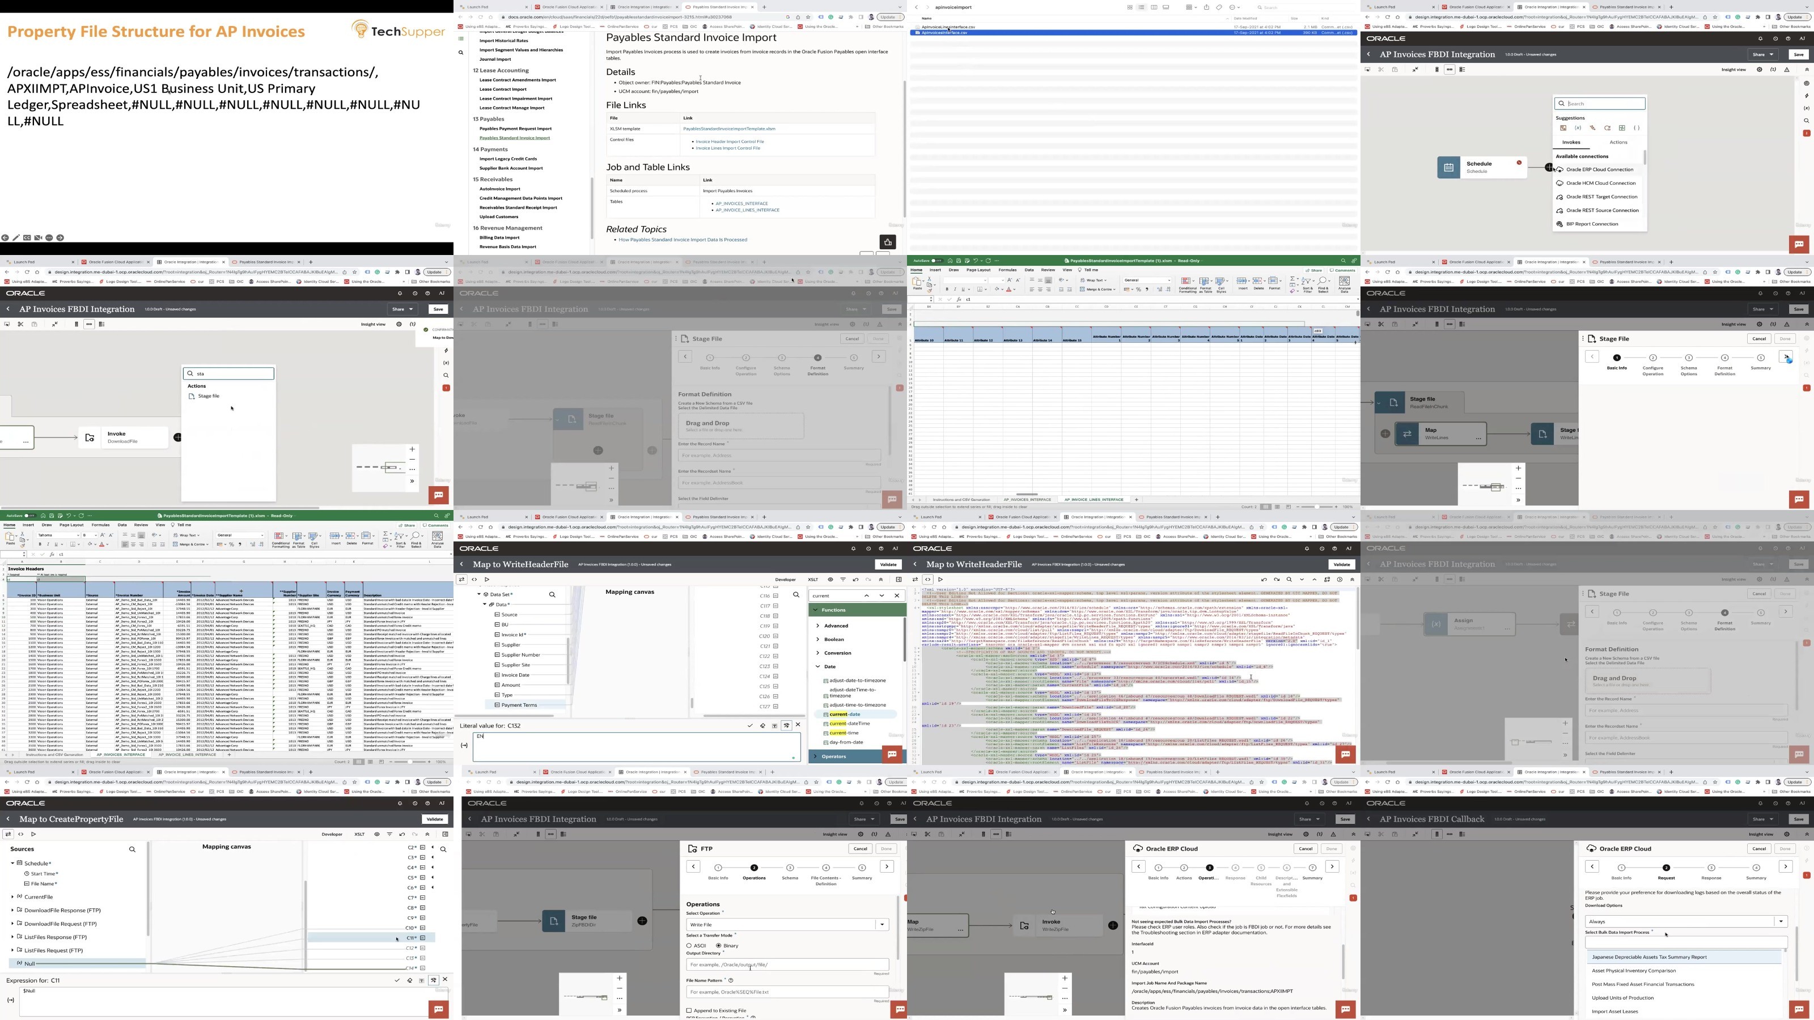Open the PayablesStandardInvoiceImportTemplate.xlsm link

pos(729,129)
